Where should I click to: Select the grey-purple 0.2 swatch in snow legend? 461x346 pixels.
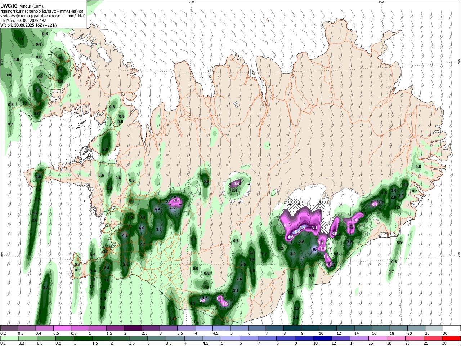click(9, 328)
